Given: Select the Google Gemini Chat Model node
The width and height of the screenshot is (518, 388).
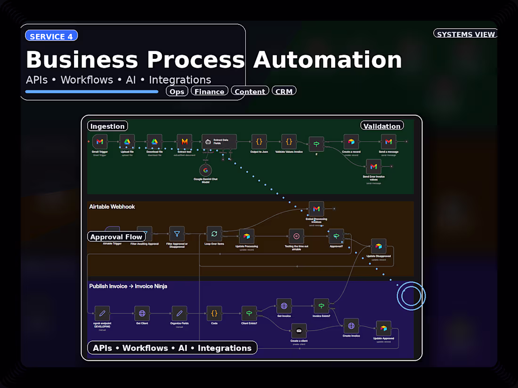Looking at the screenshot, I should tap(205, 170).
